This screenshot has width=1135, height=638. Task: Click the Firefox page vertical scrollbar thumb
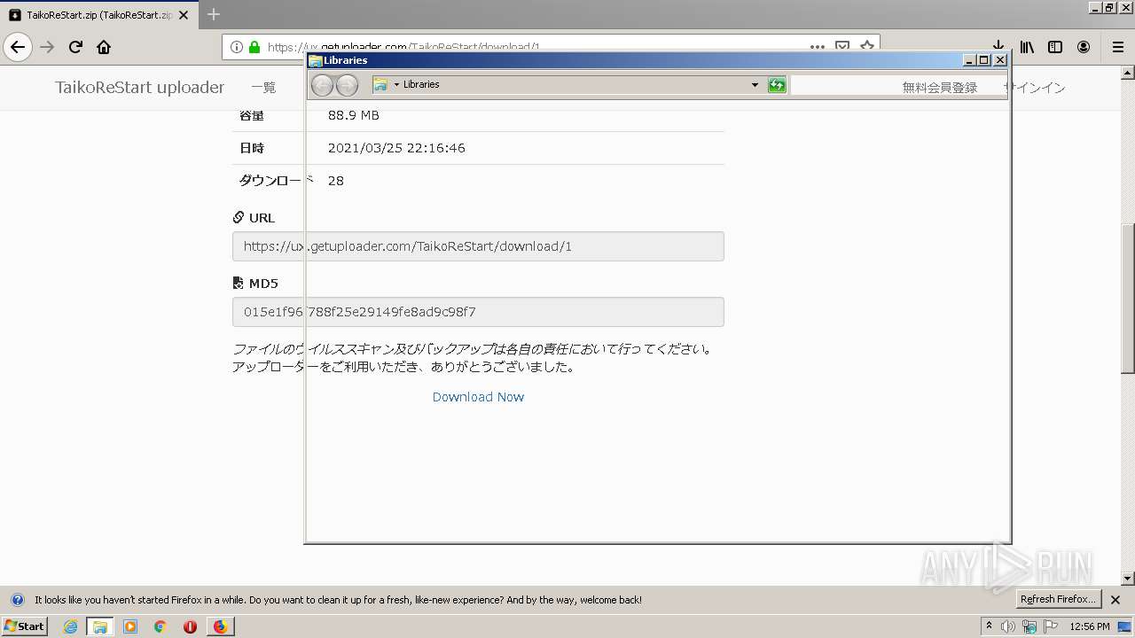click(1128, 297)
